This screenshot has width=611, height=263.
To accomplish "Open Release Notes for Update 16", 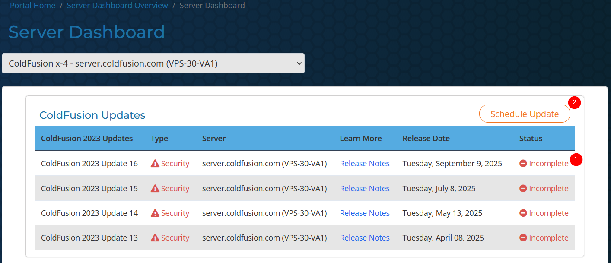I will (x=365, y=164).
